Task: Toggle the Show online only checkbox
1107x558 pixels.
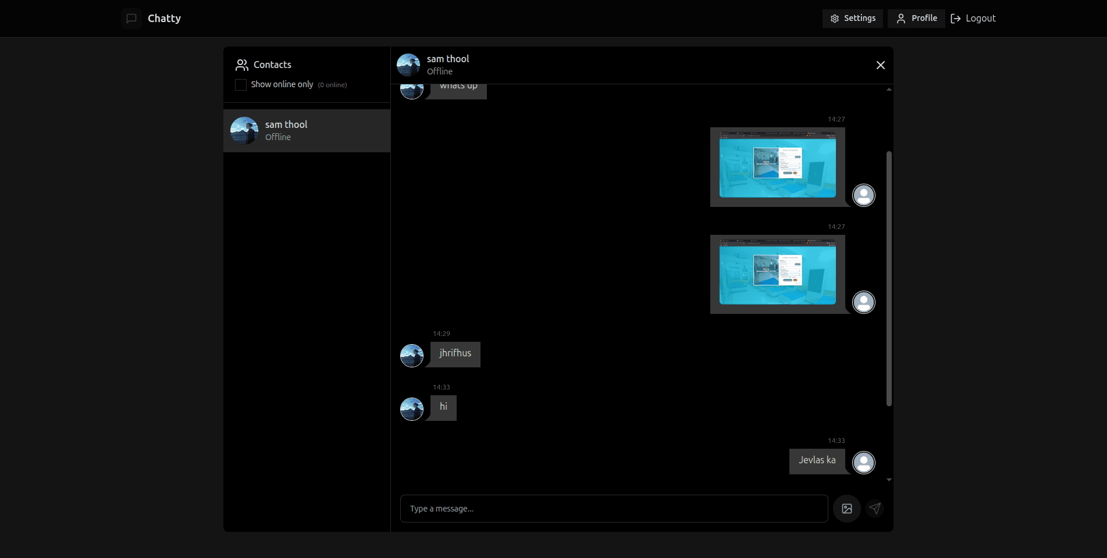Action: [241, 85]
